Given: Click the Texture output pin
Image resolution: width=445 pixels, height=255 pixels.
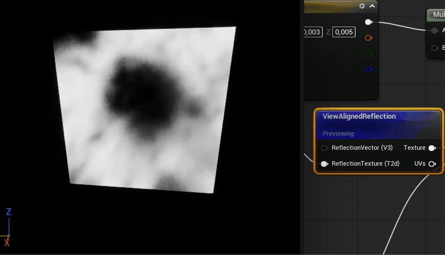Looking at the screenshot, I should [x=432, y=148].
